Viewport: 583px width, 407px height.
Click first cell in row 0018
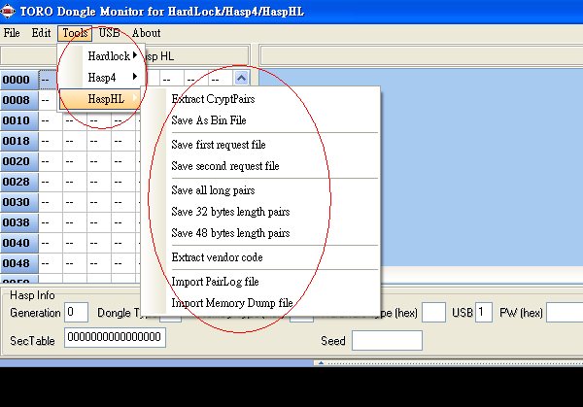51,141
